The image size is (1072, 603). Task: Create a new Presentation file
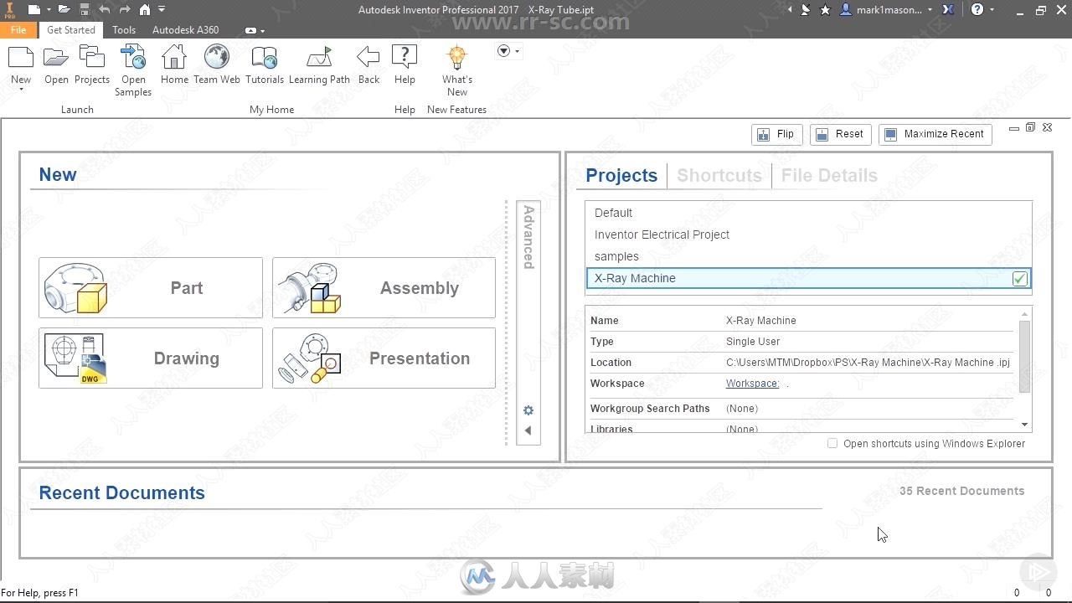pyautogui.click(x=384, y=358)
